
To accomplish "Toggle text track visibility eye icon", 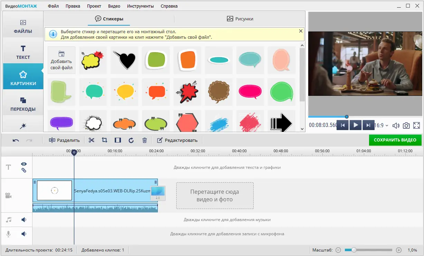I will click(x=24, y=164).
